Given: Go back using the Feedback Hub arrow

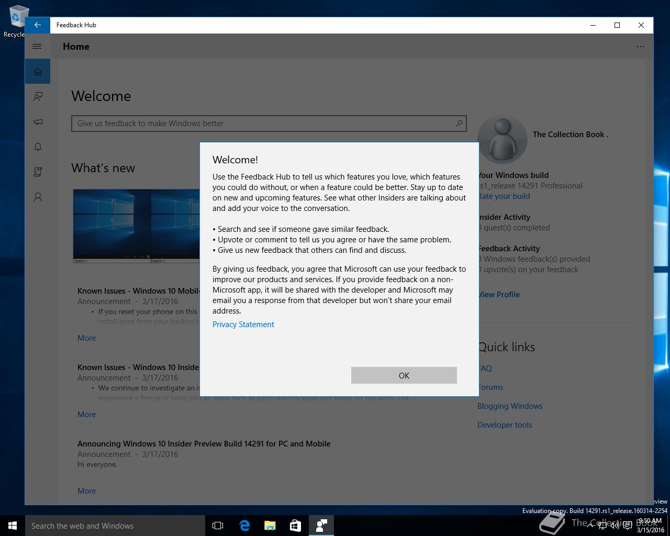Looking at the screenshot, I should click(x=38, y=25).
